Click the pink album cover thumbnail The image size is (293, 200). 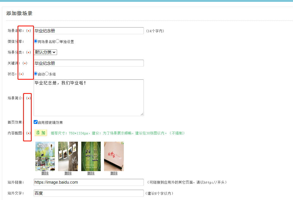[114, 156]
